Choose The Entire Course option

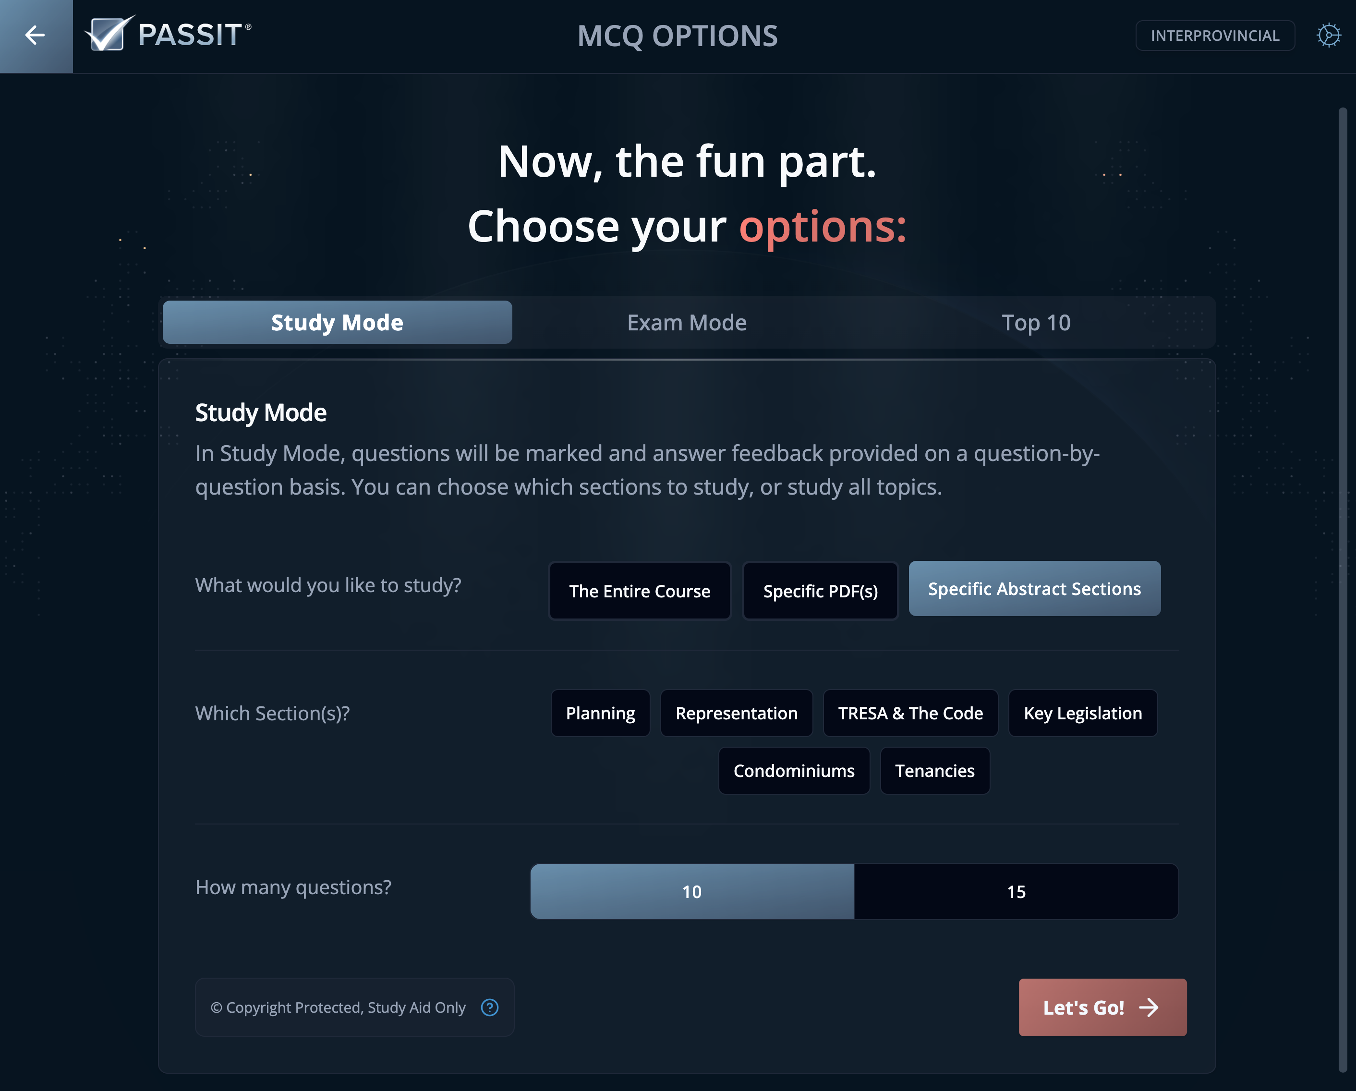[x=640, y=591]
